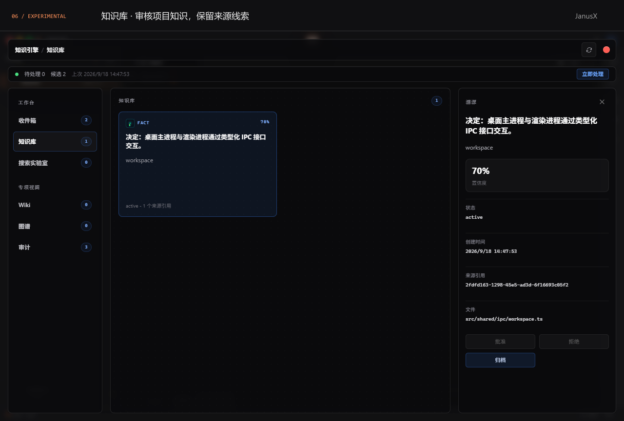
Task: Click the 70% badge on the fact card
Action: tap(265, 122)
